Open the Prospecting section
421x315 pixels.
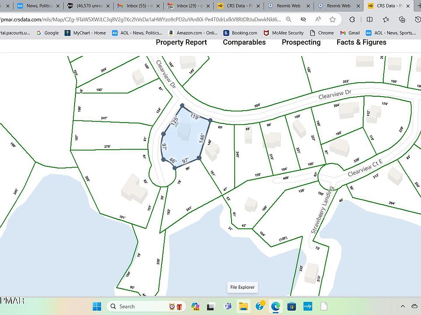pos(301,42)
